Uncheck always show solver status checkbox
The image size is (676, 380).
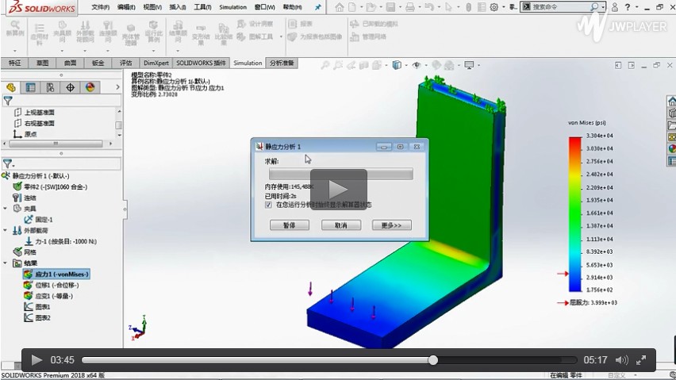pyautogui.click(x=269, y=205)
